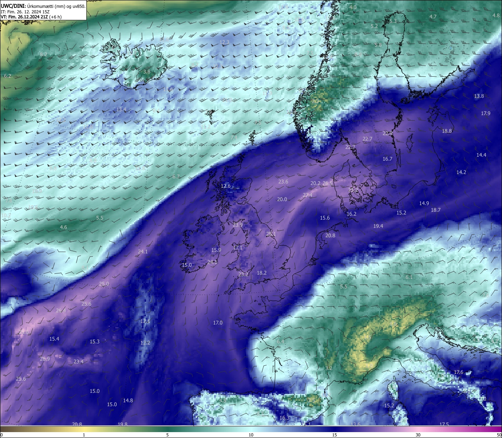502x438 pixels.
Task: Click the 23.6 value label
Action: tap(283, 182)
